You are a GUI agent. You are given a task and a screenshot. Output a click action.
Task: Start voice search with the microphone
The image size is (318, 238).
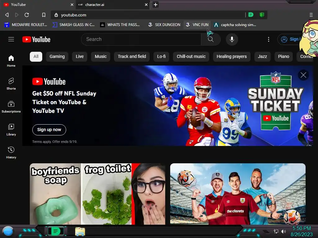[232, 39]
